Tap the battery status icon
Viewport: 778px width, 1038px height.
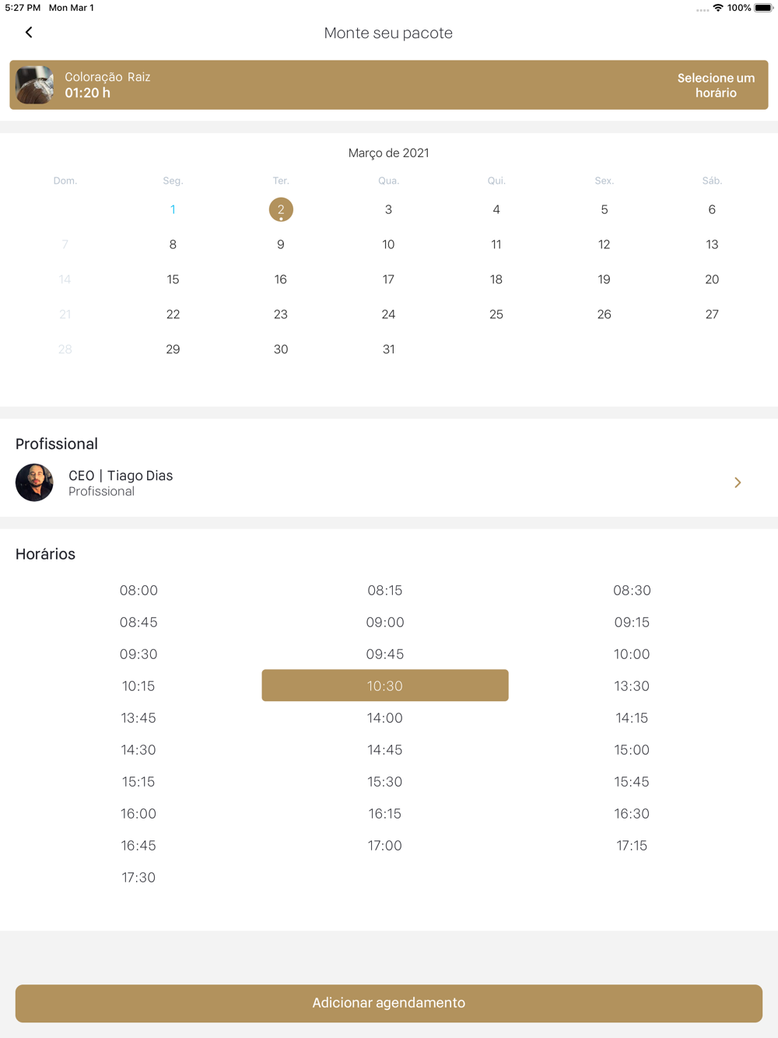[x=763, y=8]
